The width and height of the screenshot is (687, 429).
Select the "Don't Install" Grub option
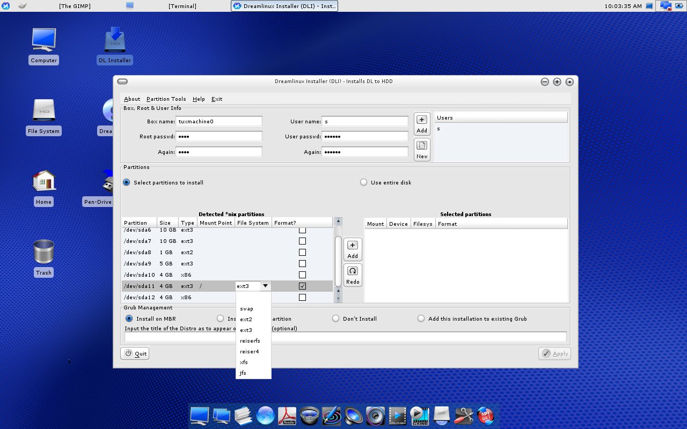pyautogui.click(x=335, y=319)
